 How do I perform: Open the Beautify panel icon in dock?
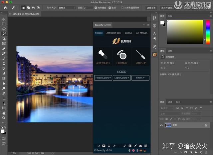[154, 54]
